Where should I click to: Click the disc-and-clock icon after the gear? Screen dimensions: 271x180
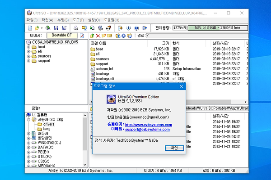pyautogui.click(x=130, y=36)
